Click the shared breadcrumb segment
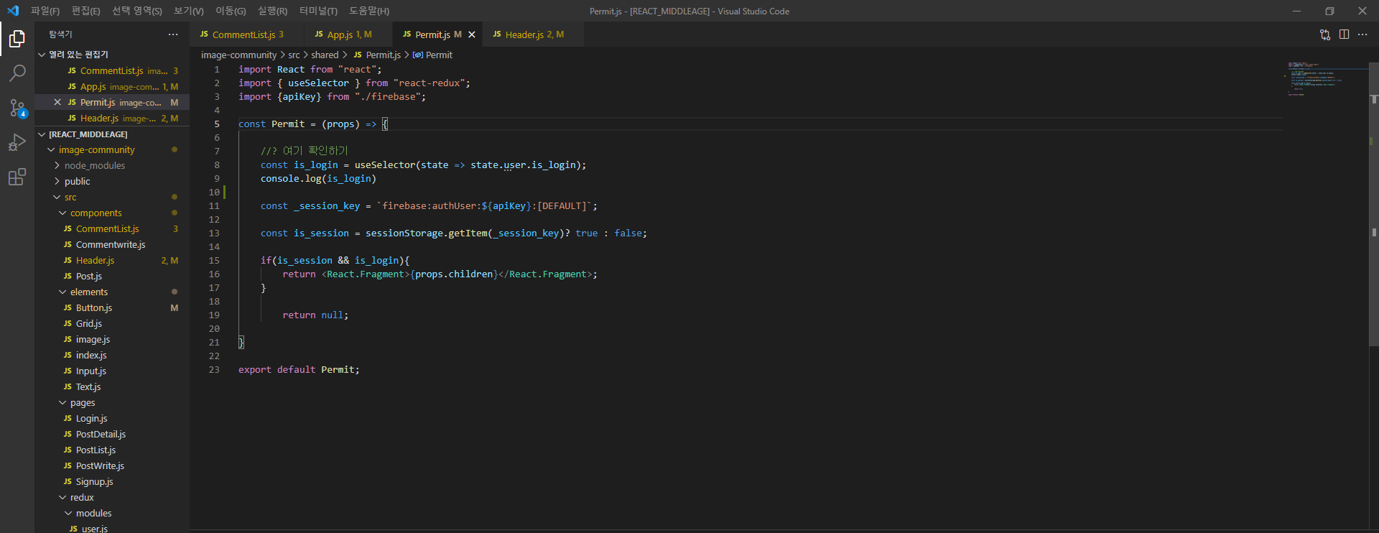This screenshot has width=1379, height=533. (x=325, y=55)
